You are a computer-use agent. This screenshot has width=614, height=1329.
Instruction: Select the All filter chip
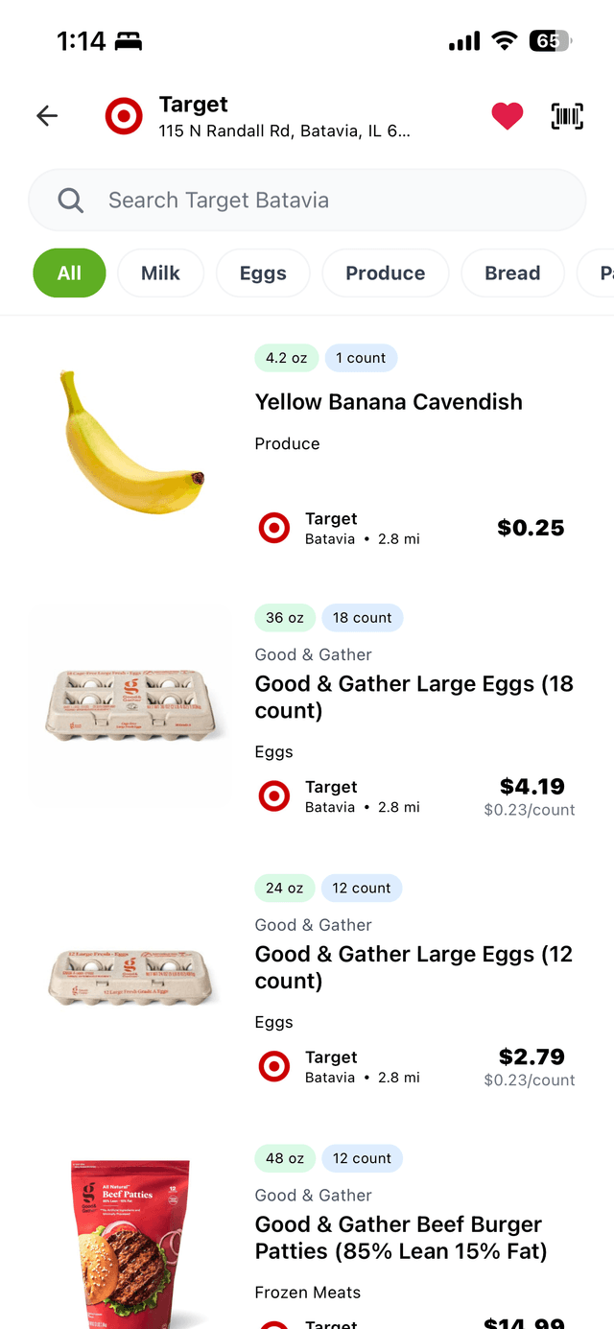click(69, 273)
